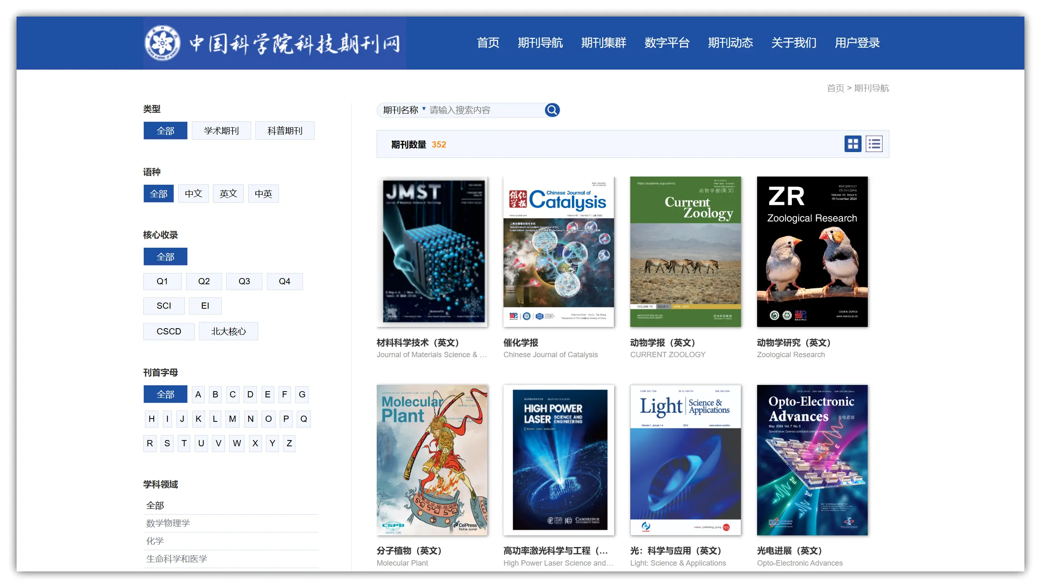Open 关于我们 menu item

coord(794,43)
